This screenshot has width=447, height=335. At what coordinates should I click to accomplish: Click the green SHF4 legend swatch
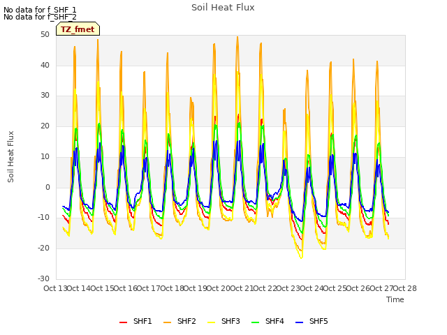pos(256,322)
